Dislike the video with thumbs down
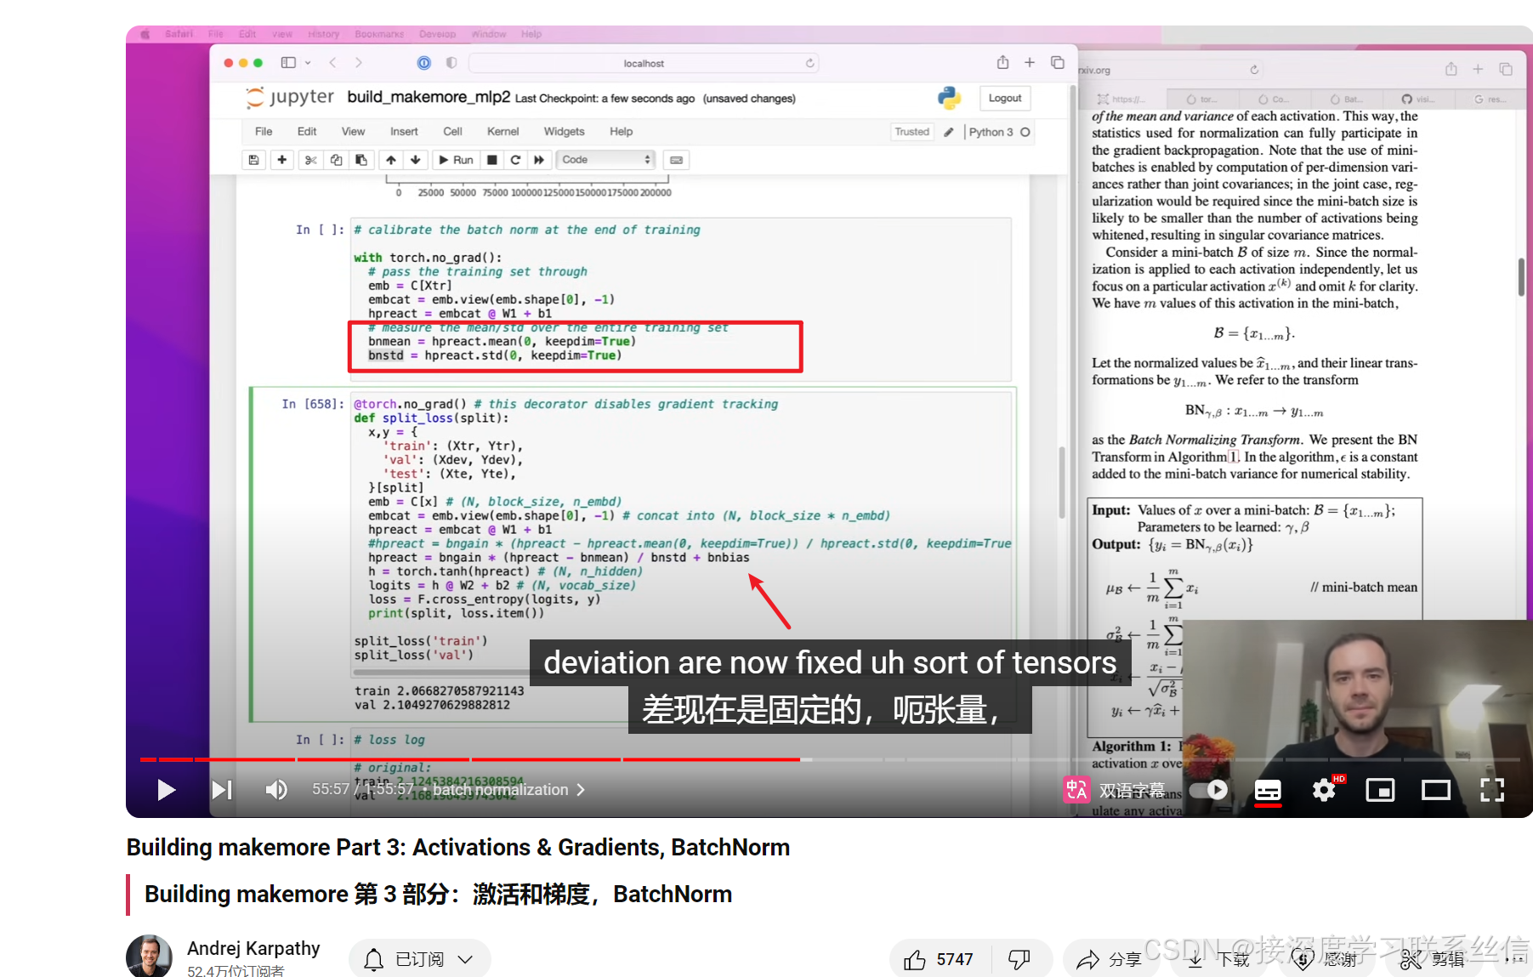 [x=1019, y=959]
